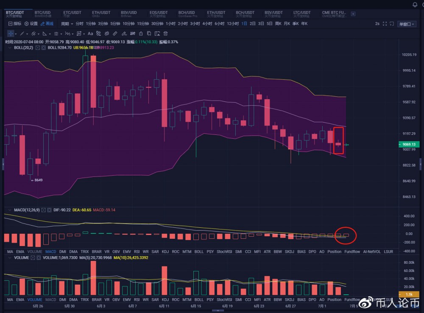
Task: Expand the 周期 period dropdown
Action: point(67,24)
